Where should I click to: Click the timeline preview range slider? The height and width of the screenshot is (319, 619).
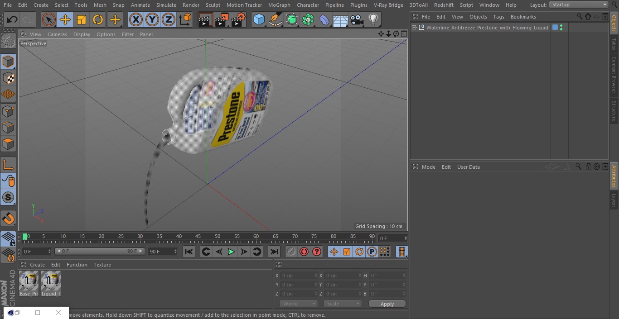100,251
